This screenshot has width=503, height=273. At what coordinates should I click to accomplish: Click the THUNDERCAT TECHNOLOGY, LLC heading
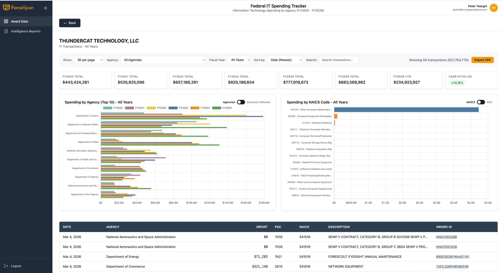tap(99, 41)
